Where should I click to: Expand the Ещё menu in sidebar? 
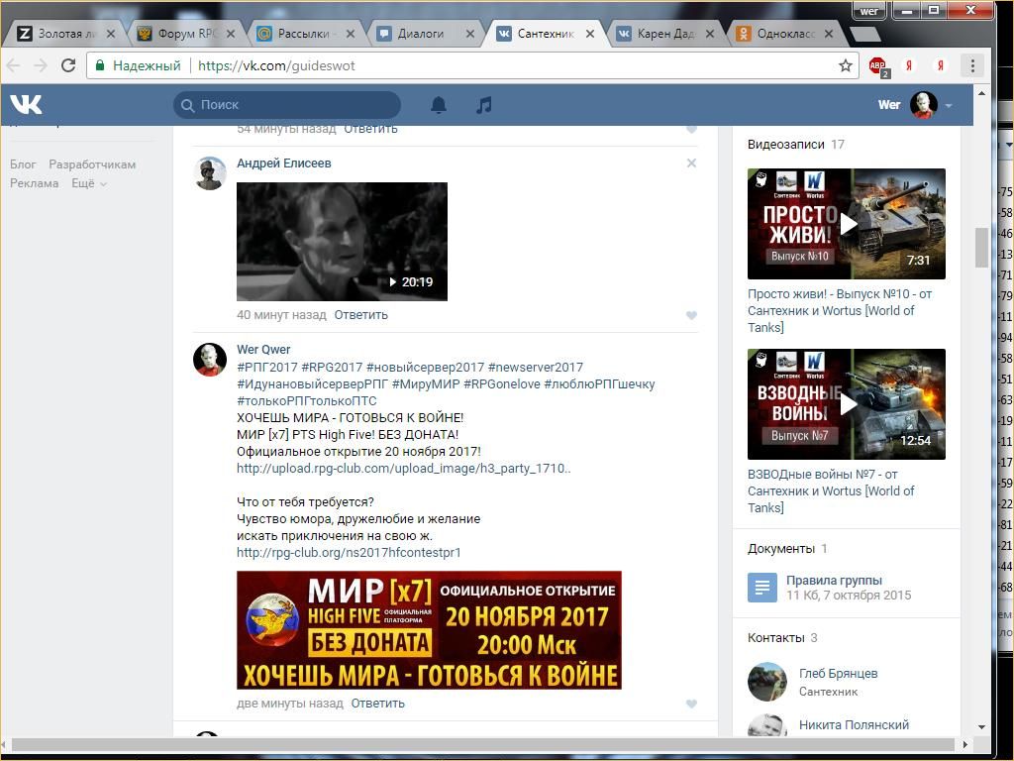88,183
